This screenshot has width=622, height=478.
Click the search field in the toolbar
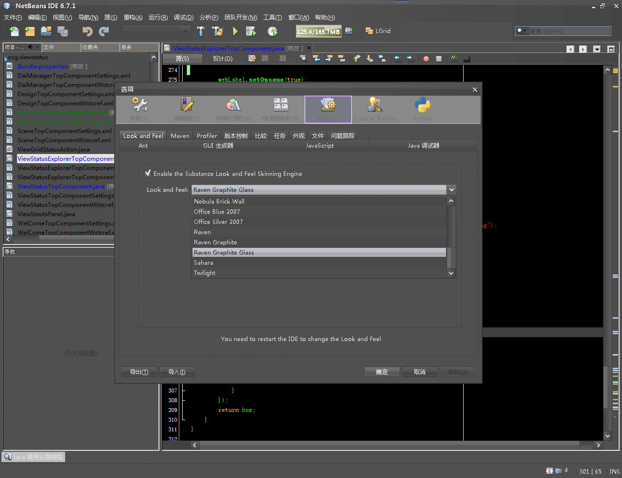pyautogui.click(x=563, y=31)
